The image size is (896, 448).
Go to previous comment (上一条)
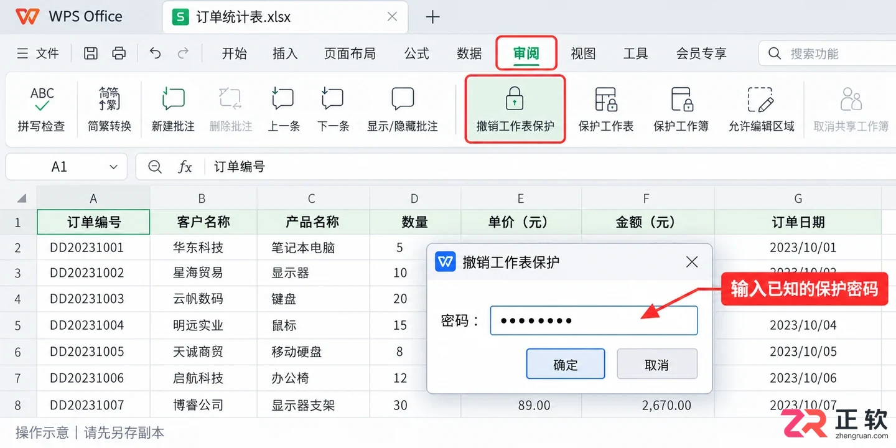pyautogui.click(x=283, y=110)
